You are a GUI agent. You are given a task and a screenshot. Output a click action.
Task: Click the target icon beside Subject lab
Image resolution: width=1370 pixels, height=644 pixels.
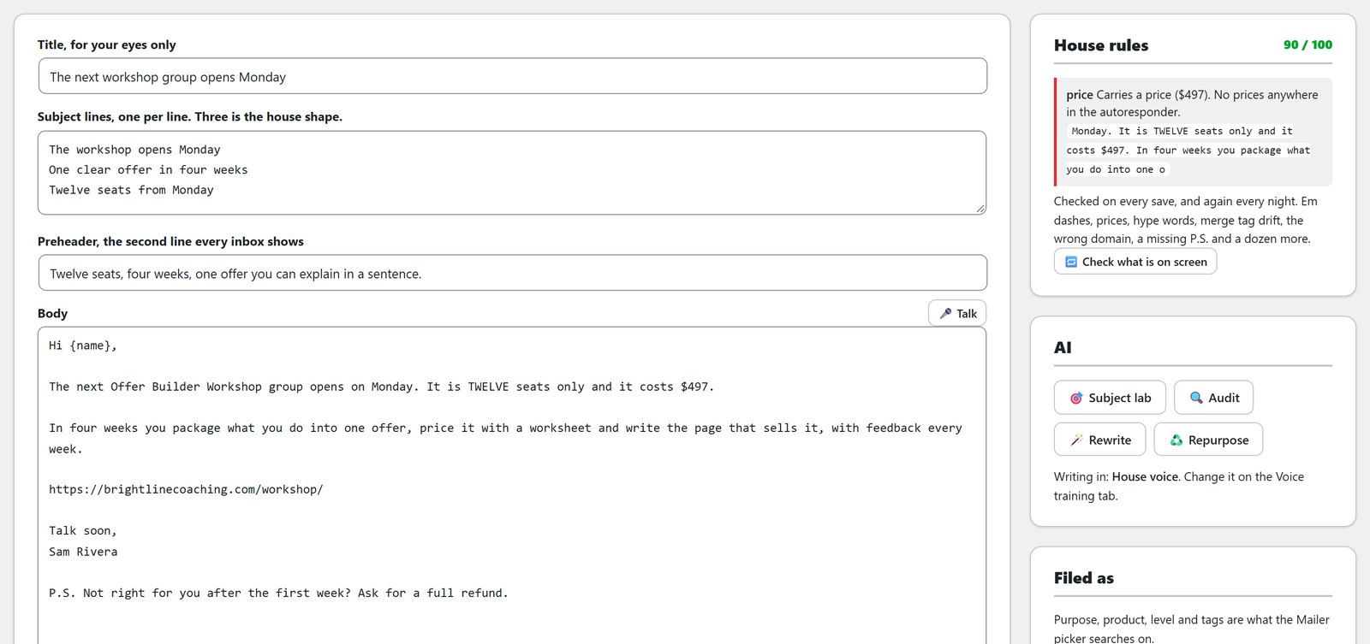coord(1076,398)
